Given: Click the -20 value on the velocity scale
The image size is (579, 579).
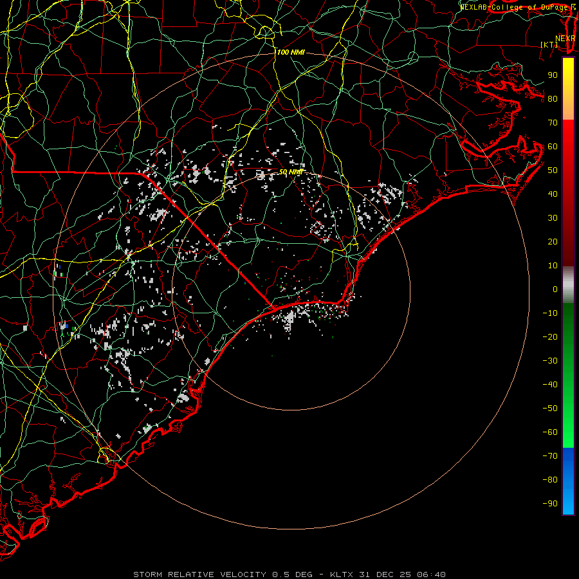Looking at the screenshot, I should click(550, 336).
